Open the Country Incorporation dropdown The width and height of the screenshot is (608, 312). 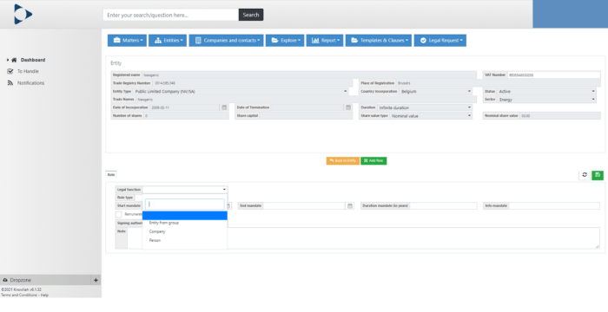coord(435,91)
